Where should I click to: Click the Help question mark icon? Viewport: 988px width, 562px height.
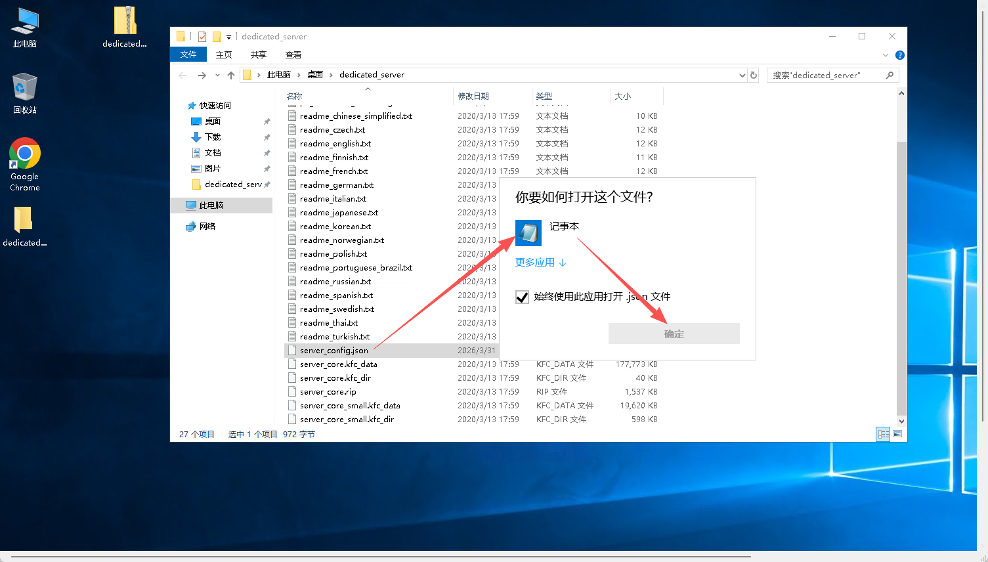coord(900,55)
